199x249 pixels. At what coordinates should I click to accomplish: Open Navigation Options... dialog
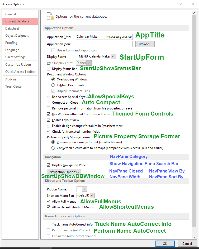pos(64,172)
